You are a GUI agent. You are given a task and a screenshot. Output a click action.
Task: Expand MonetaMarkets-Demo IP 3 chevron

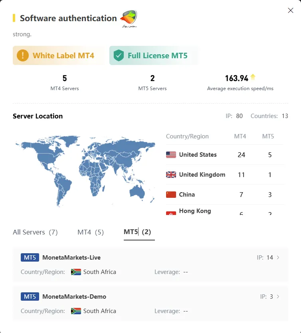coord(278,297)
